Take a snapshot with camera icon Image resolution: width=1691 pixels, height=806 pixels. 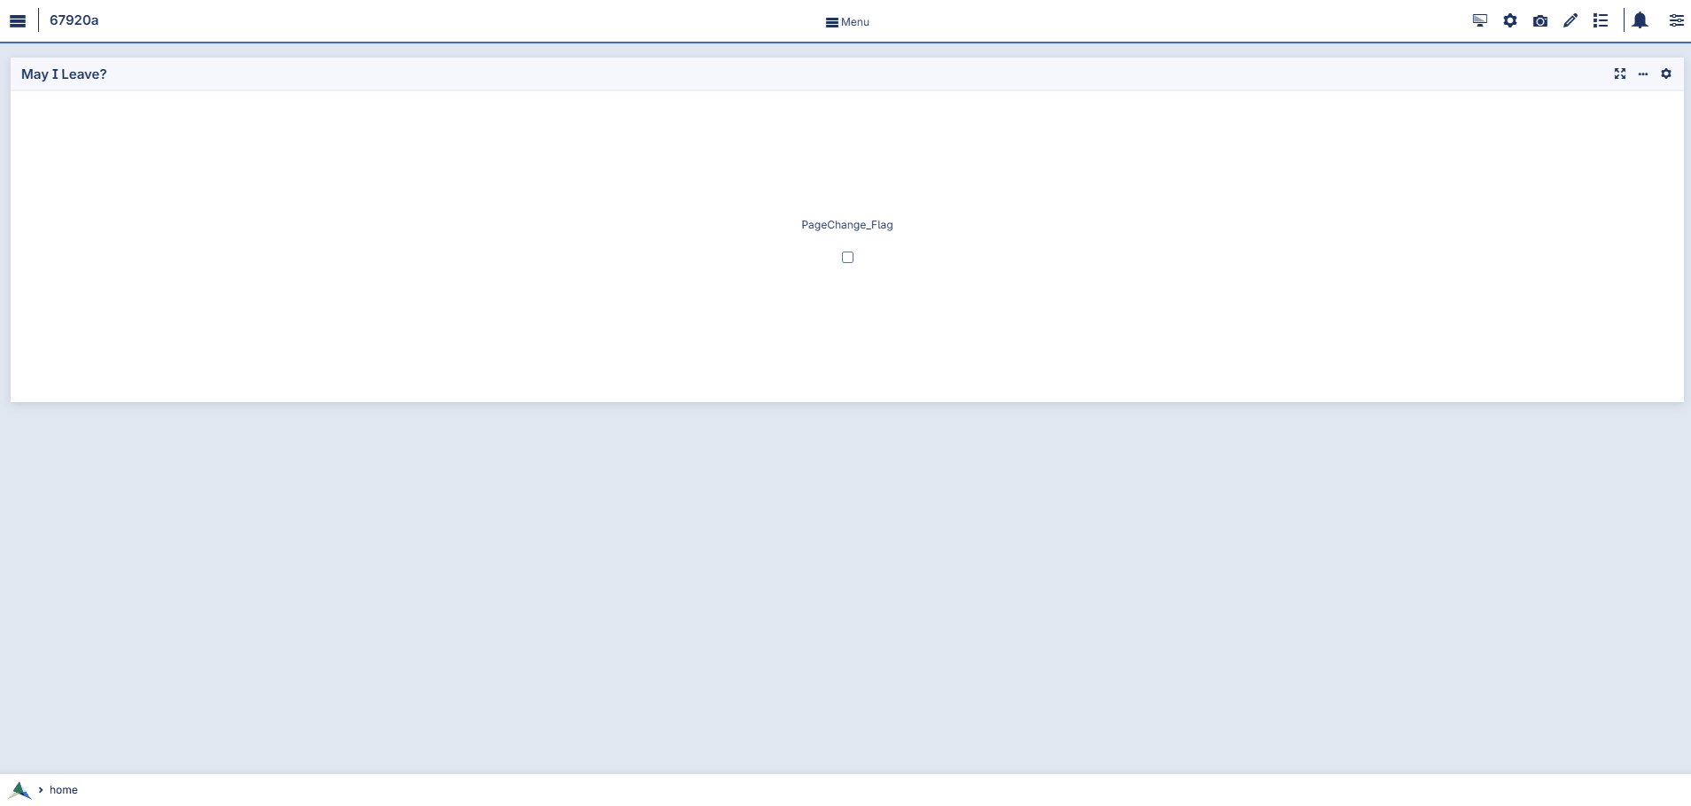pyautogui.click(x=1540, y=20)
